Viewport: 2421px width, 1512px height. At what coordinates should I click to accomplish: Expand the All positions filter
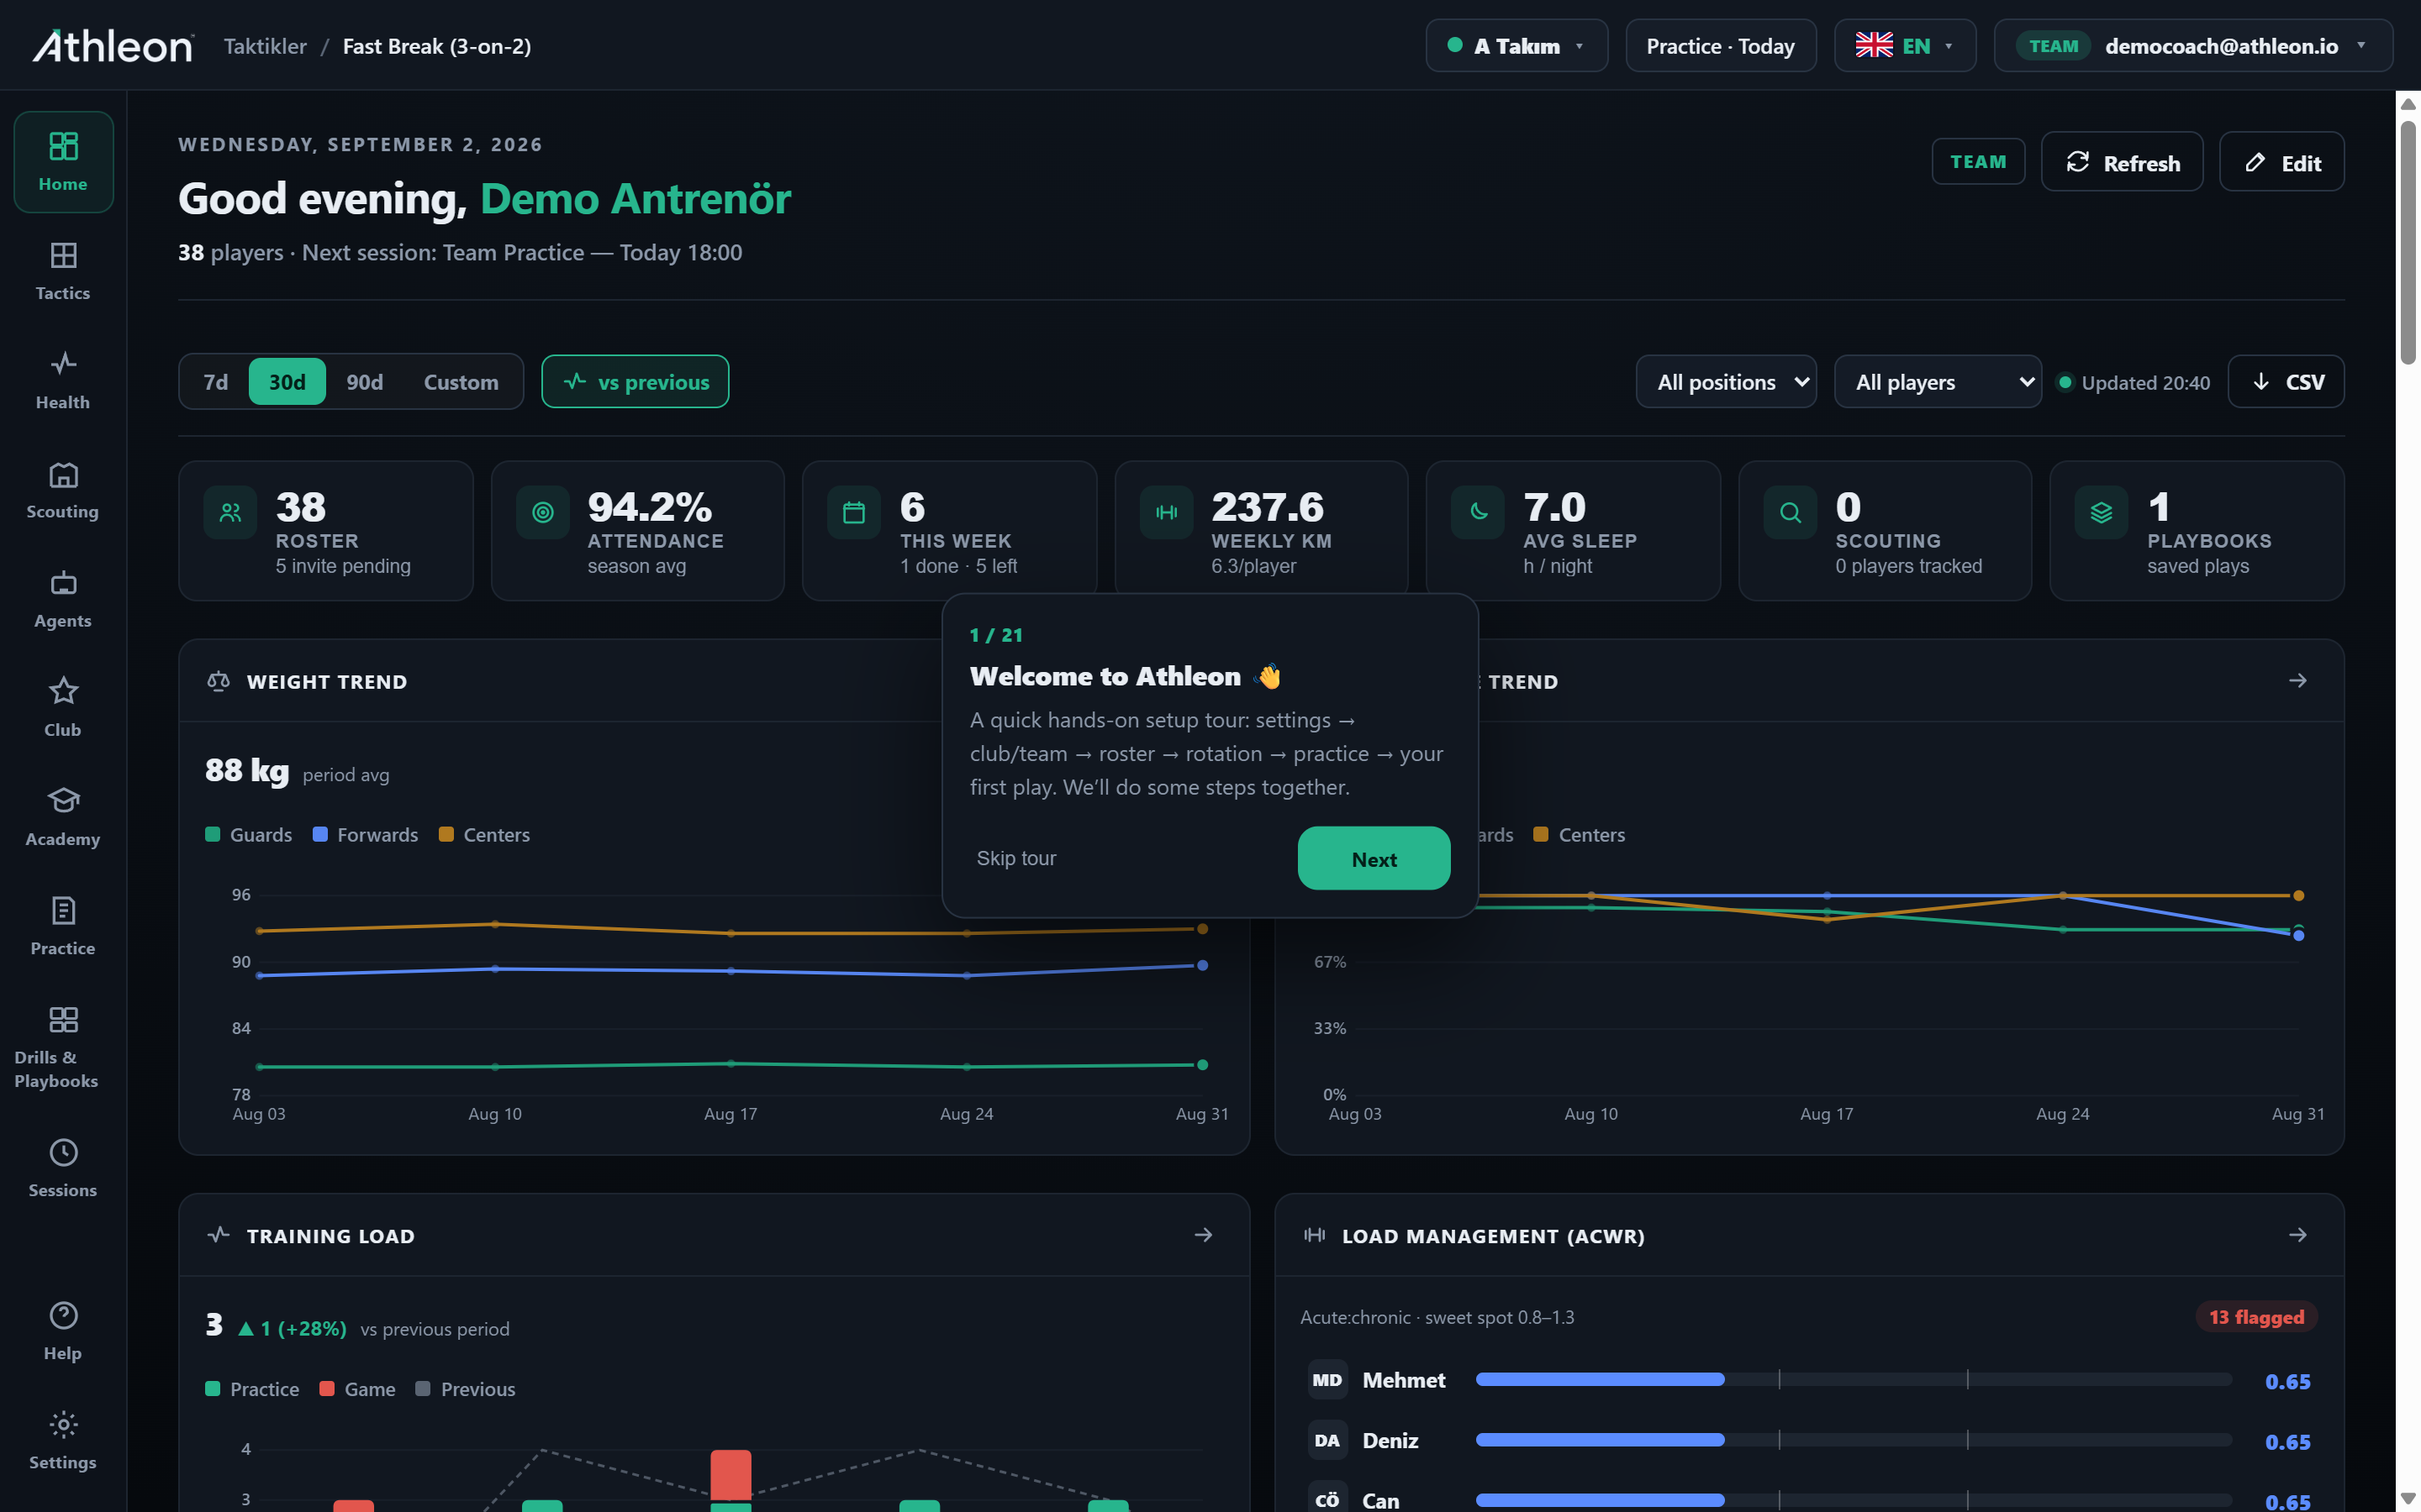pos(1726,381)
